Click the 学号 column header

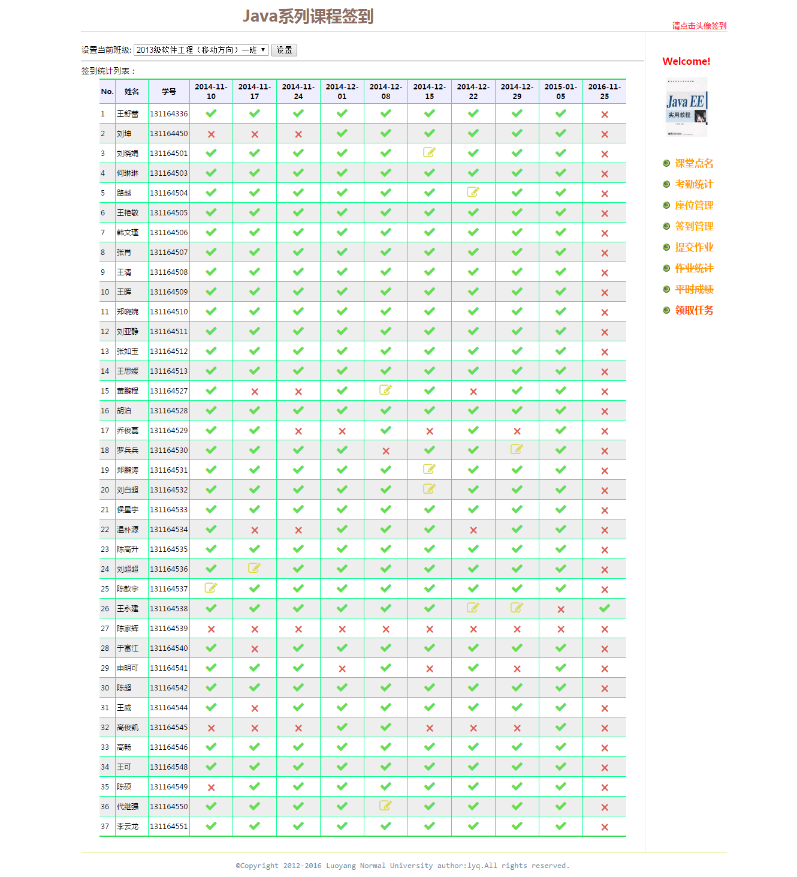pyautogui.click(x=169, y=92)
